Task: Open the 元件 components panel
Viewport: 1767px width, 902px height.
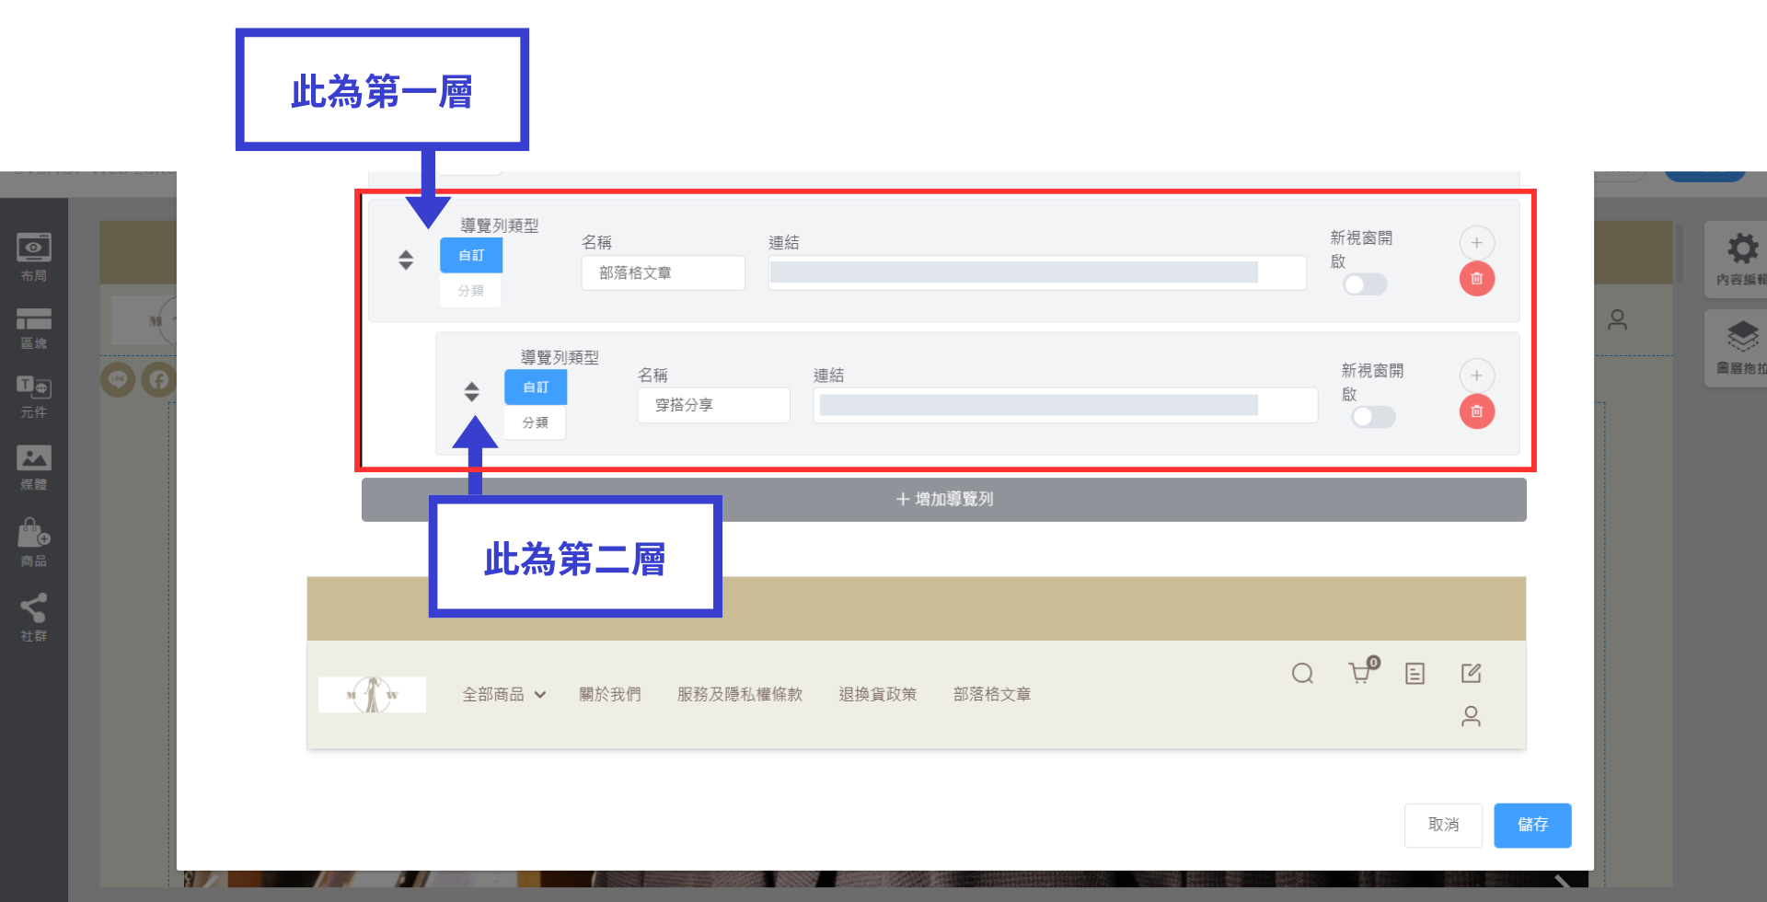Action: click(x=33, y=397)
